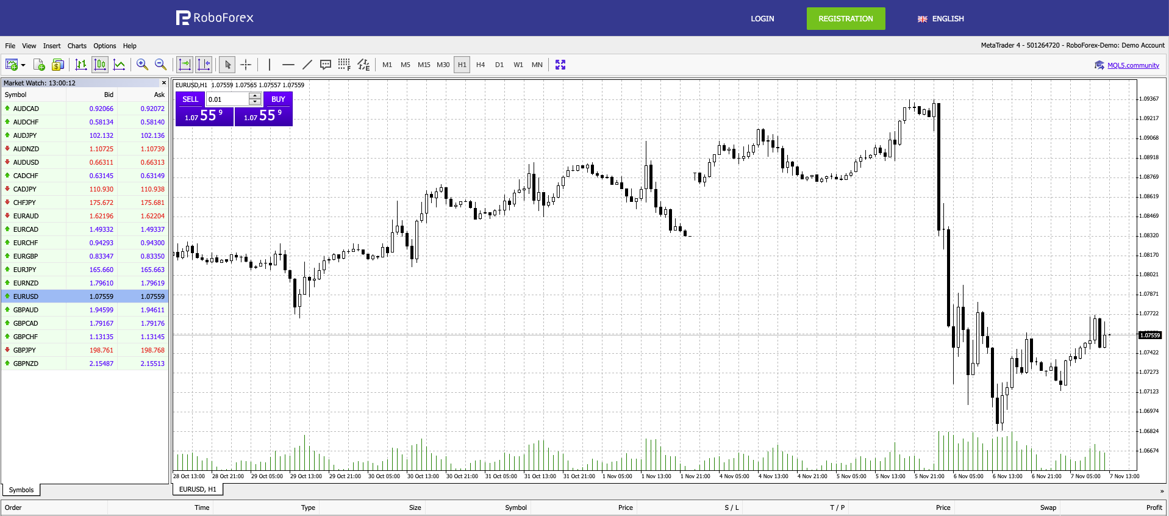The height and width of the screenshot is (516, 1169).
Task: Open the File menu
Action: [x=10, y=46]
